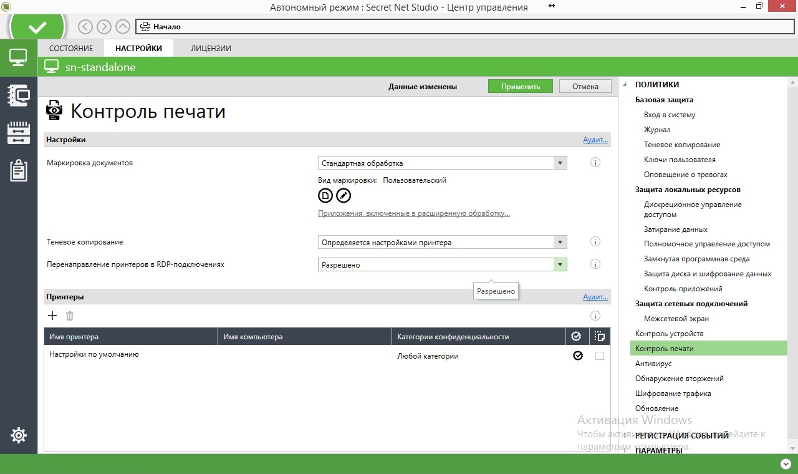Image resolution: width=798 pixels, height=474 pixels.
Task: Show info for Маркировка документов
Action: (595, 163)
